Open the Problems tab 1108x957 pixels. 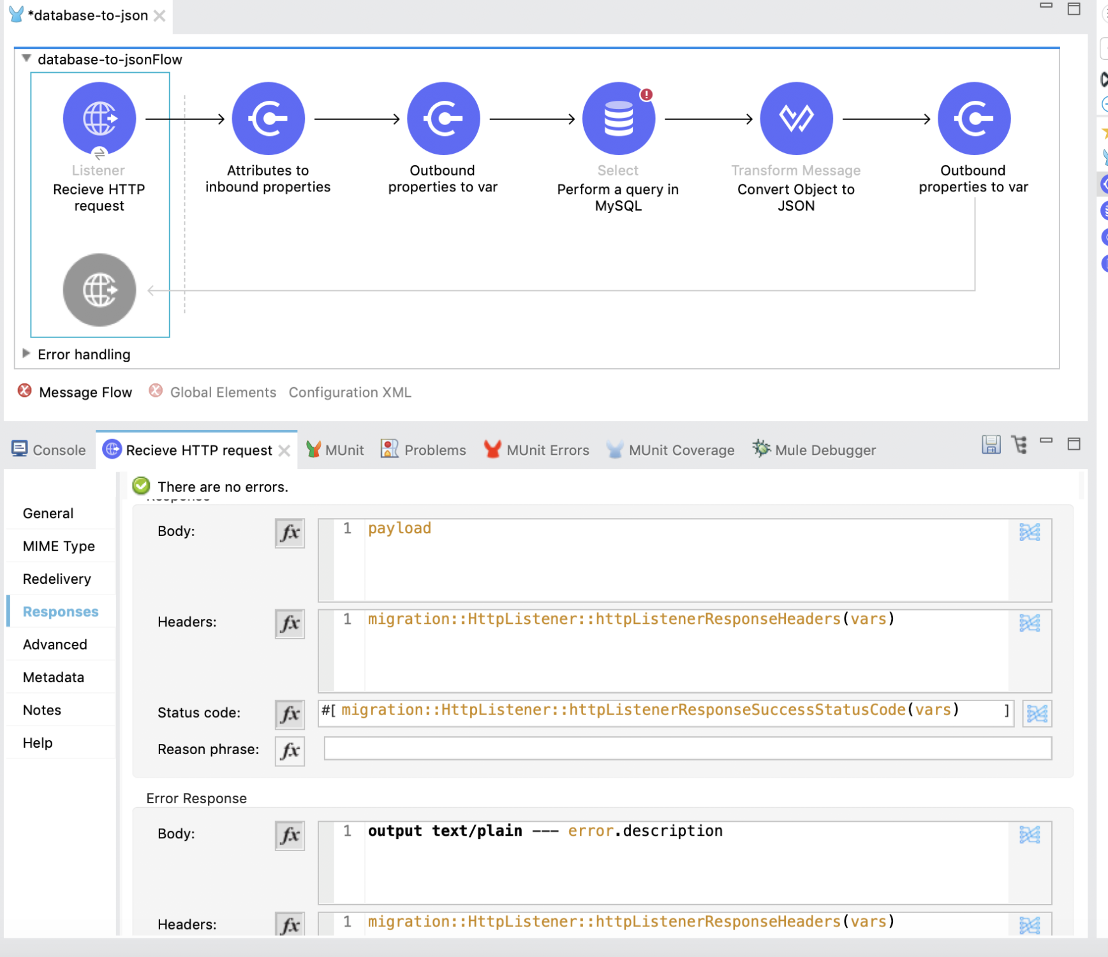[x=434, y=450]
